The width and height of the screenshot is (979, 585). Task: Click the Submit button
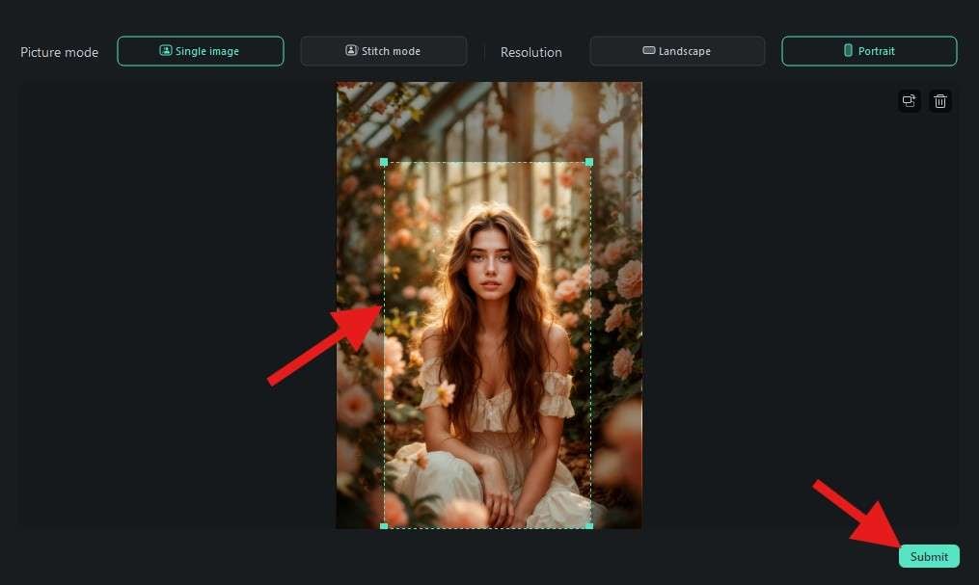click(929, 556)
